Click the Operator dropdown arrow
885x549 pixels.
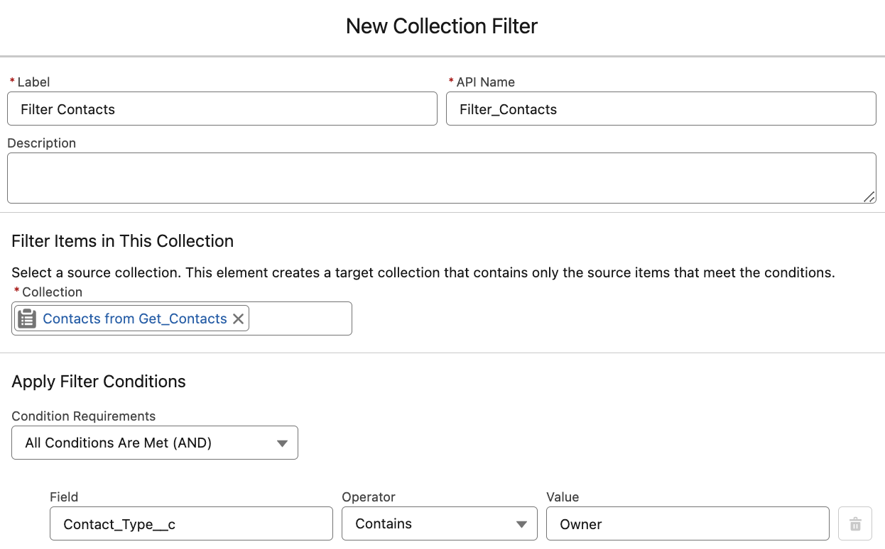point(521,524)
